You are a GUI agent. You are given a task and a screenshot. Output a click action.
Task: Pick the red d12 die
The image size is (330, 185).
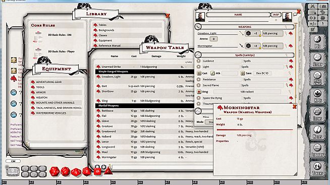pos(65,171)
